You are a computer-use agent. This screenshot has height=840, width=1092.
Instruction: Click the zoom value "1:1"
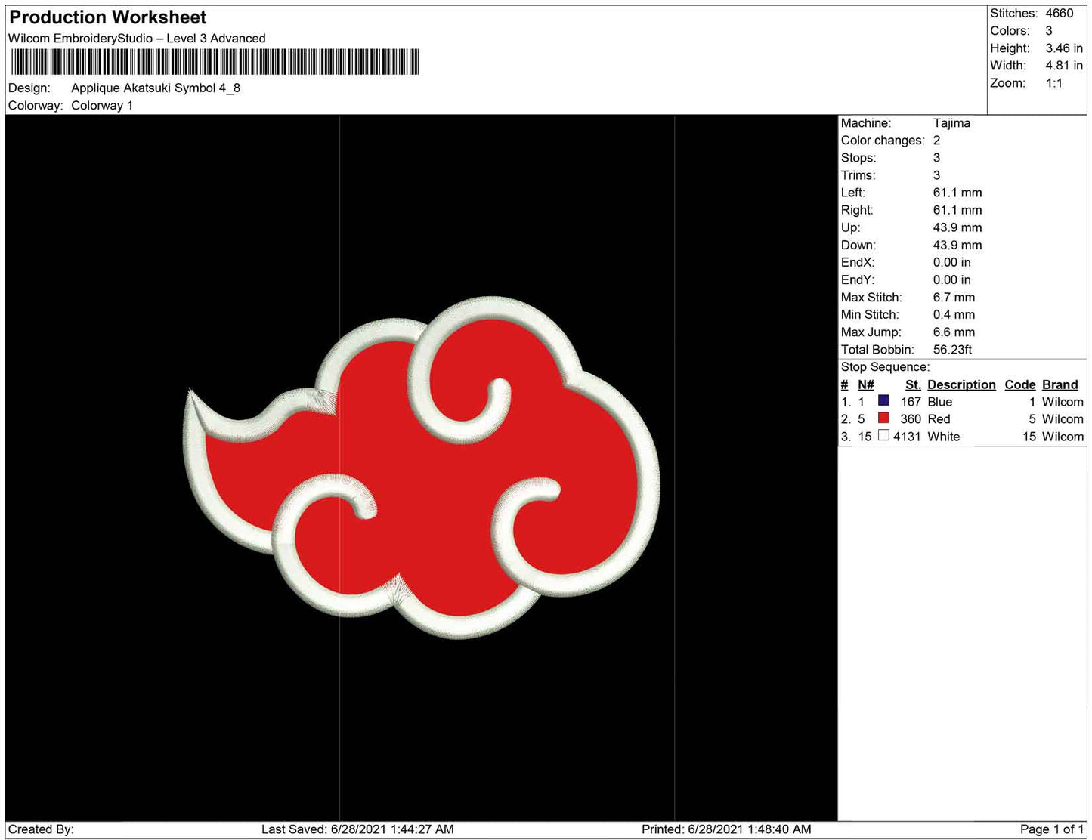pyautogui.click(x=1054, y=83)
